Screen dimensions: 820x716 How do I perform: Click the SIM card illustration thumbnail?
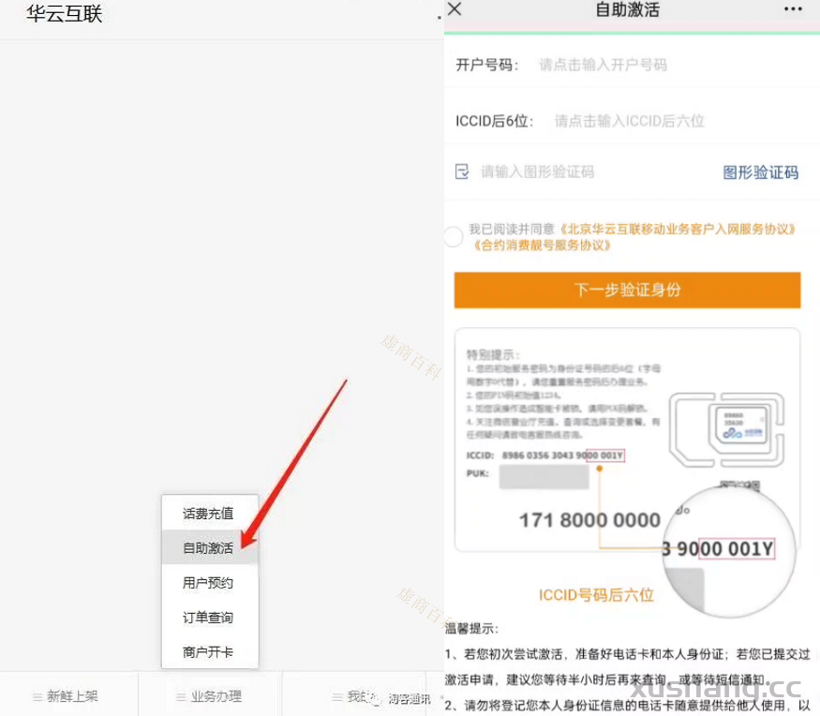click(727, 430)
